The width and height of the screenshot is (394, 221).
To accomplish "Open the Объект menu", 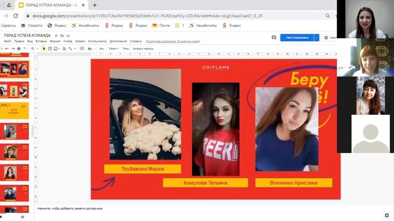I will point(80,41).
